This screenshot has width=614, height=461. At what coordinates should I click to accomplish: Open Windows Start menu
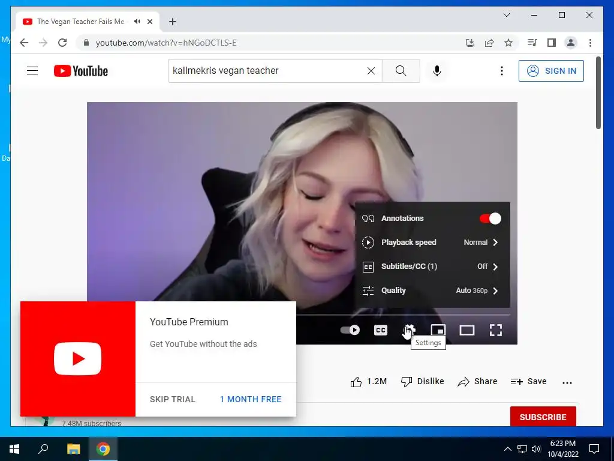[14, 449]
